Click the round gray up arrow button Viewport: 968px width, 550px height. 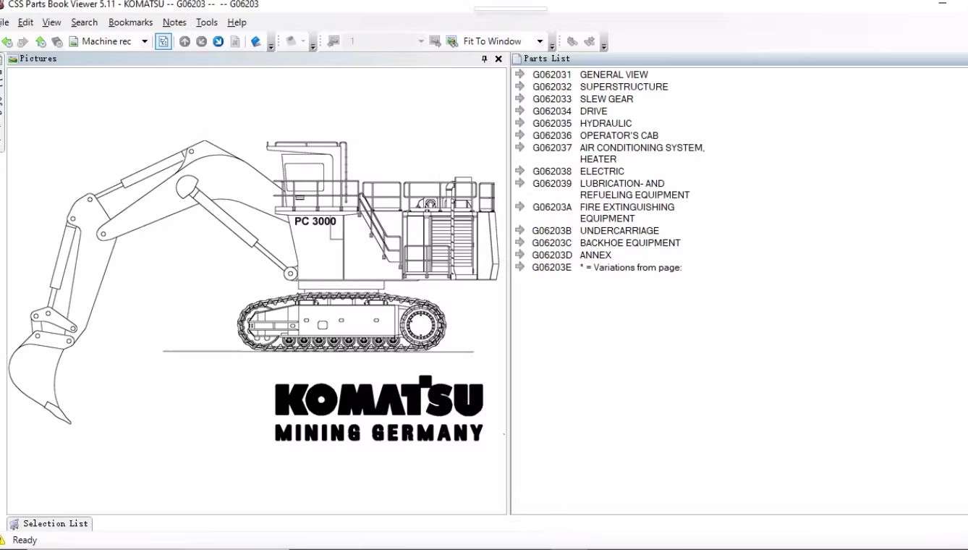184,42
